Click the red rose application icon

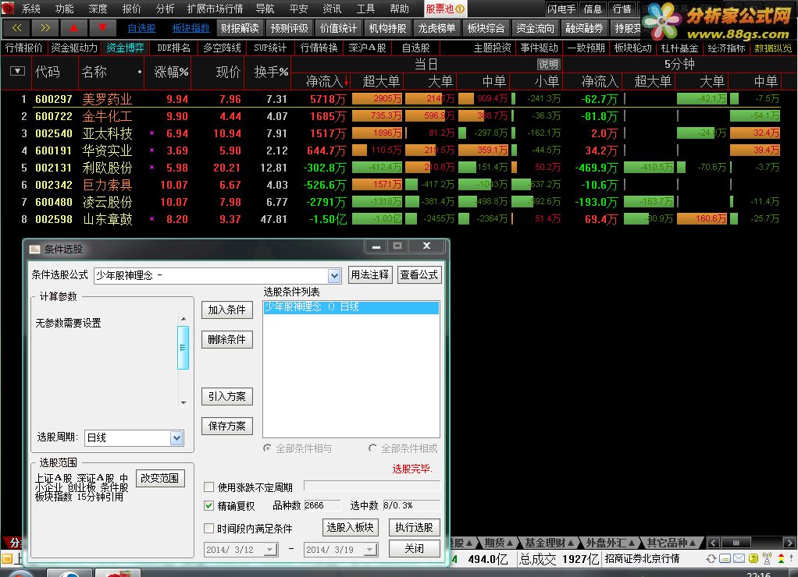click(x=8, y=8)
